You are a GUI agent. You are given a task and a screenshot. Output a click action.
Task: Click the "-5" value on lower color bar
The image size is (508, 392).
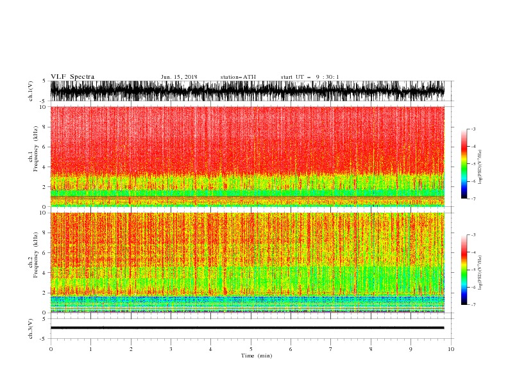[473, 270]
